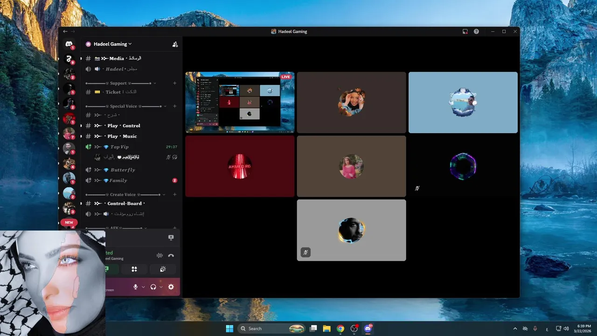Focus the AHMED R6 participant tile
Screen dimensions: 597x336
240,166
